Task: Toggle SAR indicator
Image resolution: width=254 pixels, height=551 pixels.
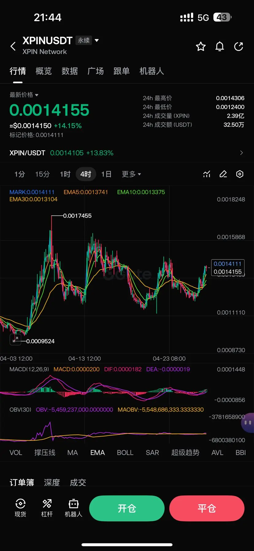Action: 152,452
